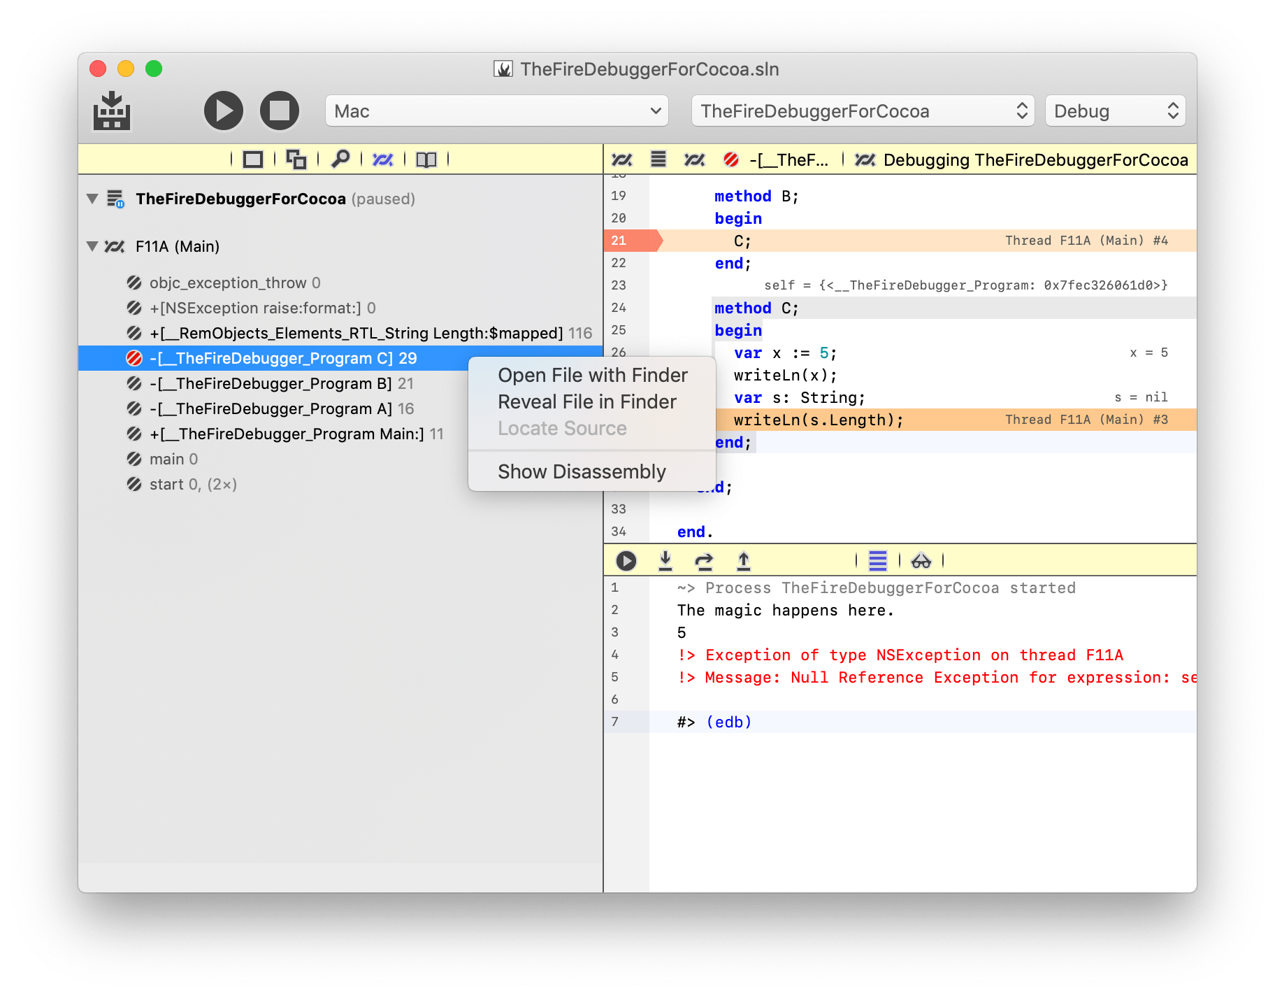Screen dimensions: 1275x996
Task: Click the writeLn(s.Length); code line
Action: (819, 420)
